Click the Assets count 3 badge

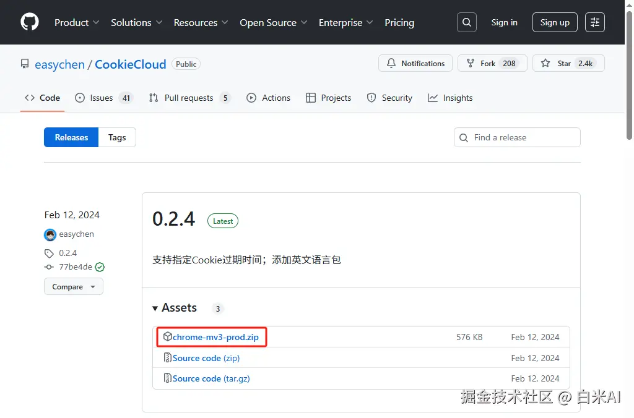[218, 309]
